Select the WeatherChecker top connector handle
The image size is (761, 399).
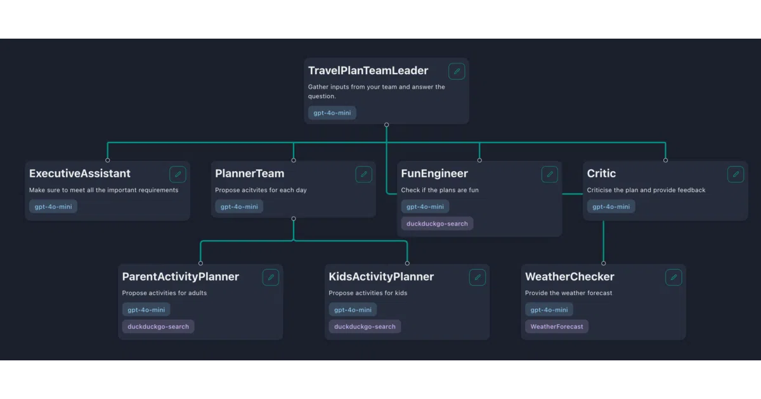[604, 263]
